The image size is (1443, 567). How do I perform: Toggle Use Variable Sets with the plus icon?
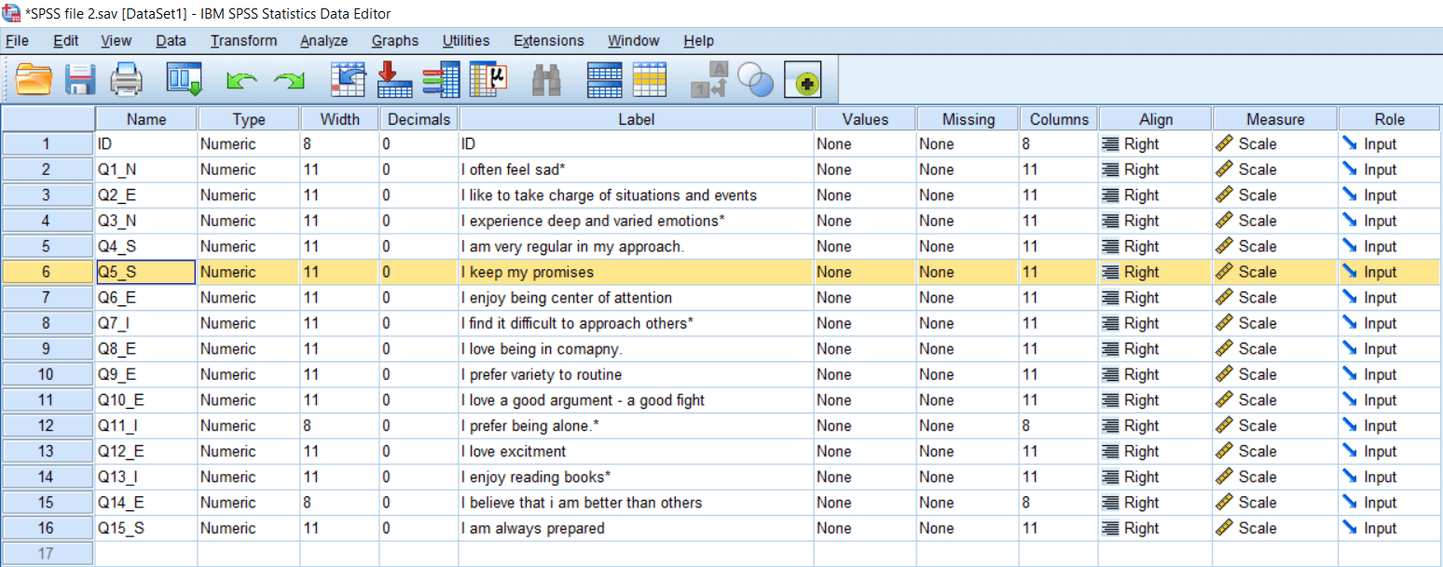(x=804, y=80)
